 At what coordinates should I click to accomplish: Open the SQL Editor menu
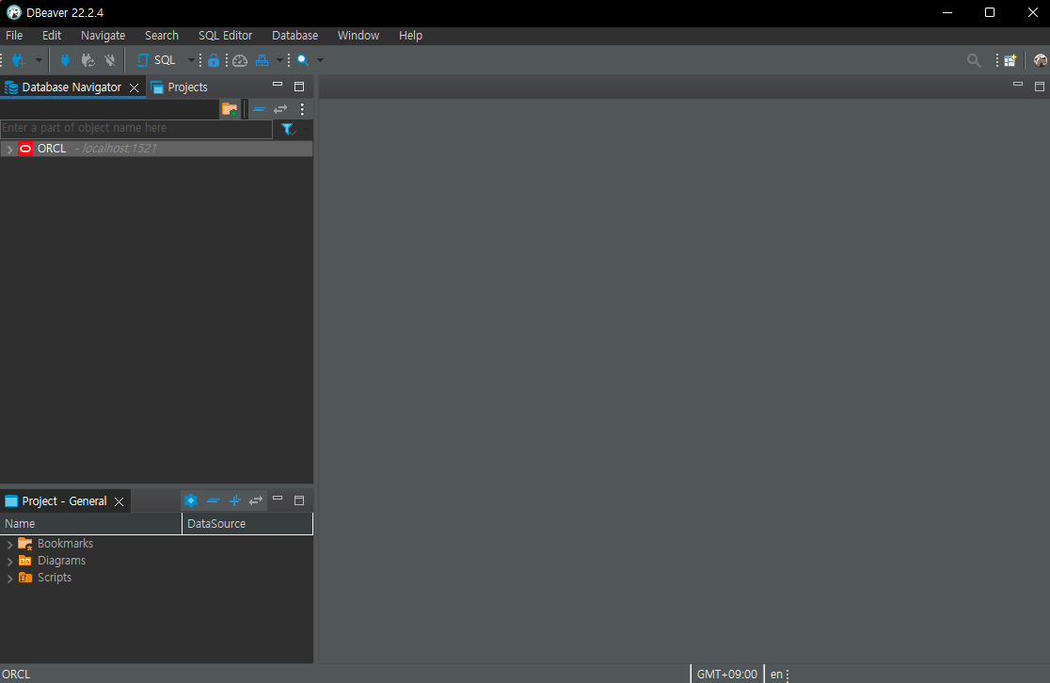(225, 36)
